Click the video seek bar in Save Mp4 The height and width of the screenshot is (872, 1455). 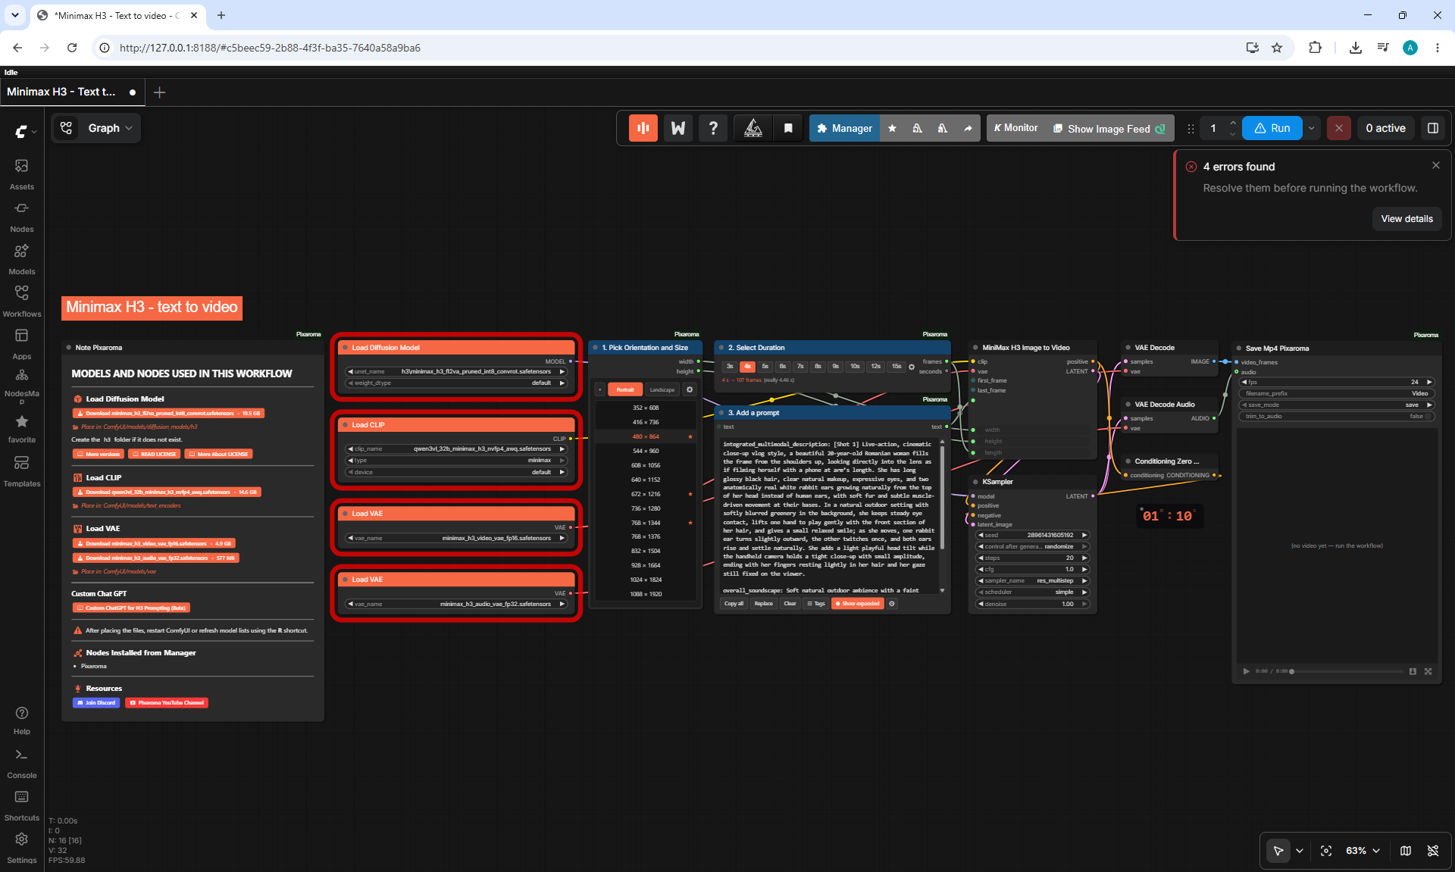point(1347,671)
